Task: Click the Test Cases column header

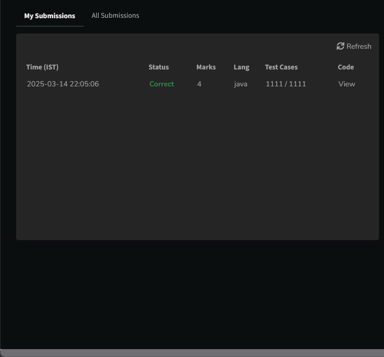Action: pos(281,67)
